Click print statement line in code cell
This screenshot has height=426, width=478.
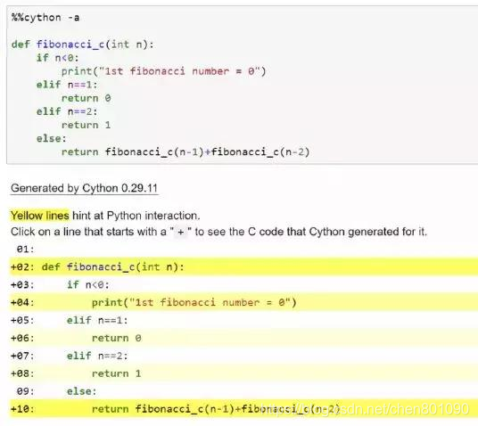click(164, 71)
